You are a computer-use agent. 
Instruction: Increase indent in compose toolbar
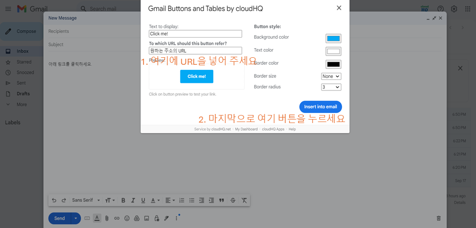click(x=212, y=200)
